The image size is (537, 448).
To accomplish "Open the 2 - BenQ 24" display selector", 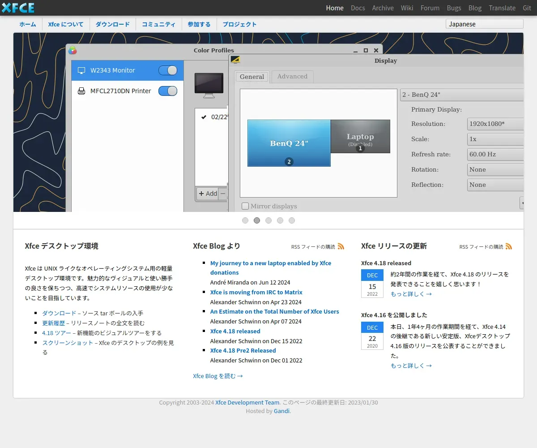I will [462, 95].
